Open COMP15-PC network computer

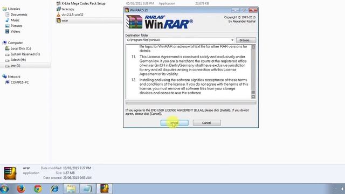pos(19,82)
